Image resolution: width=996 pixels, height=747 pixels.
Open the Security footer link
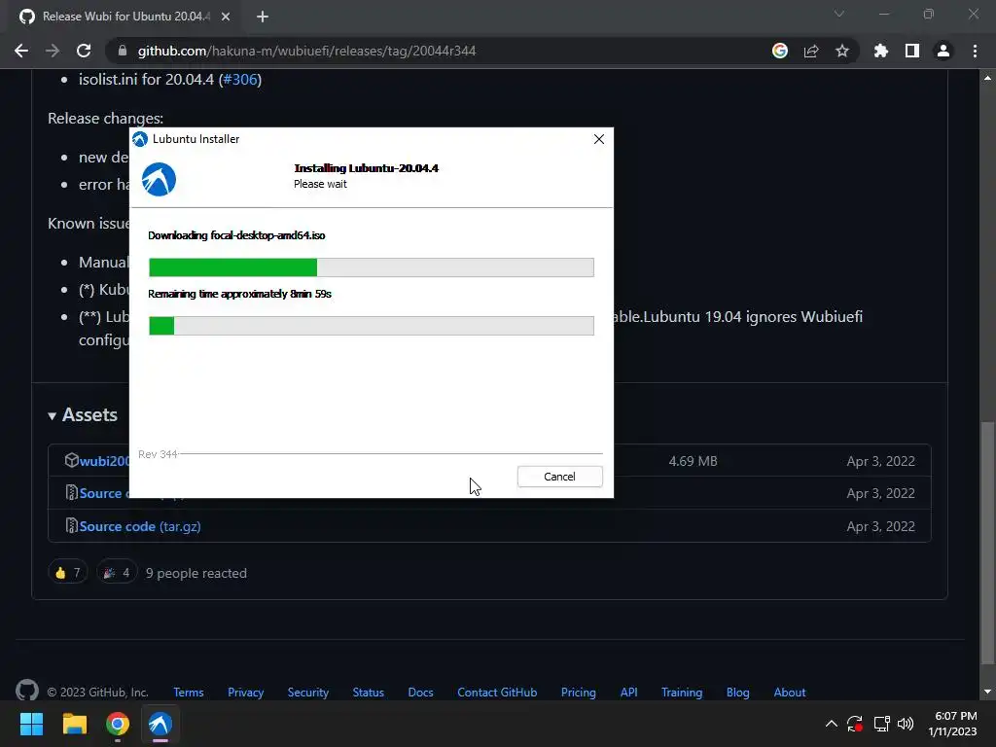pyautogui.click(x=308, y=693)
